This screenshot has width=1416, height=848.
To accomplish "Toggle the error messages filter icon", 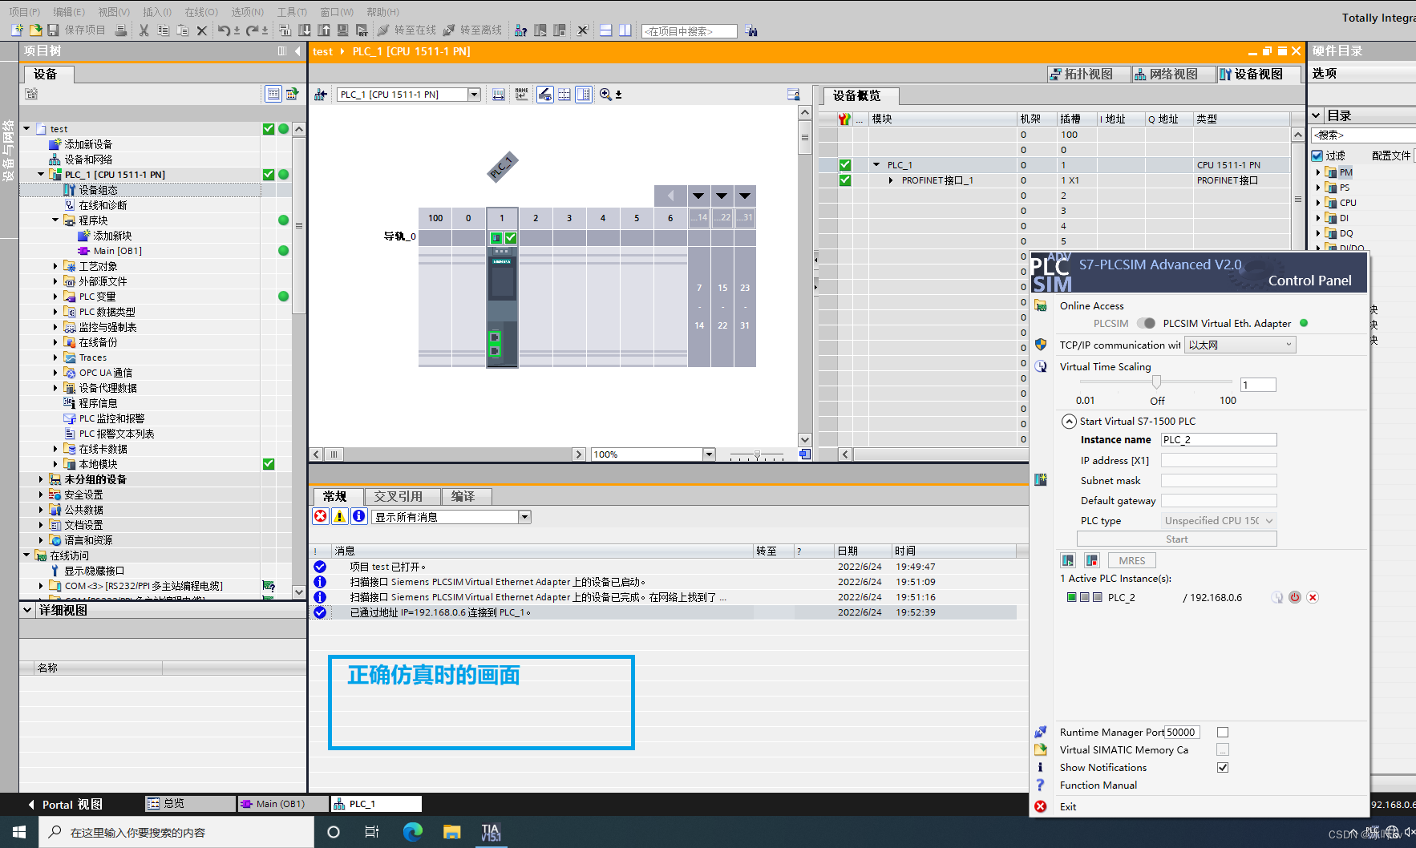I will [321, 517].
